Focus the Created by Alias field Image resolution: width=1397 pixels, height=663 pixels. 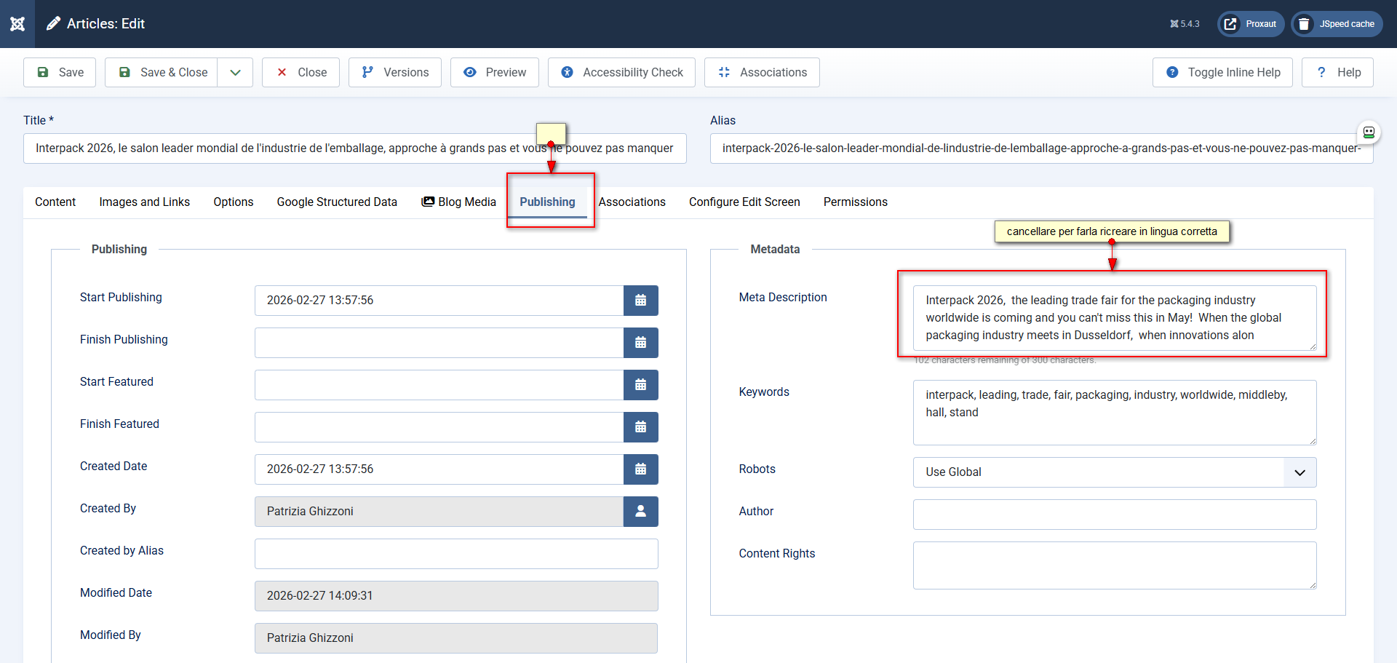tap(456, 554)
